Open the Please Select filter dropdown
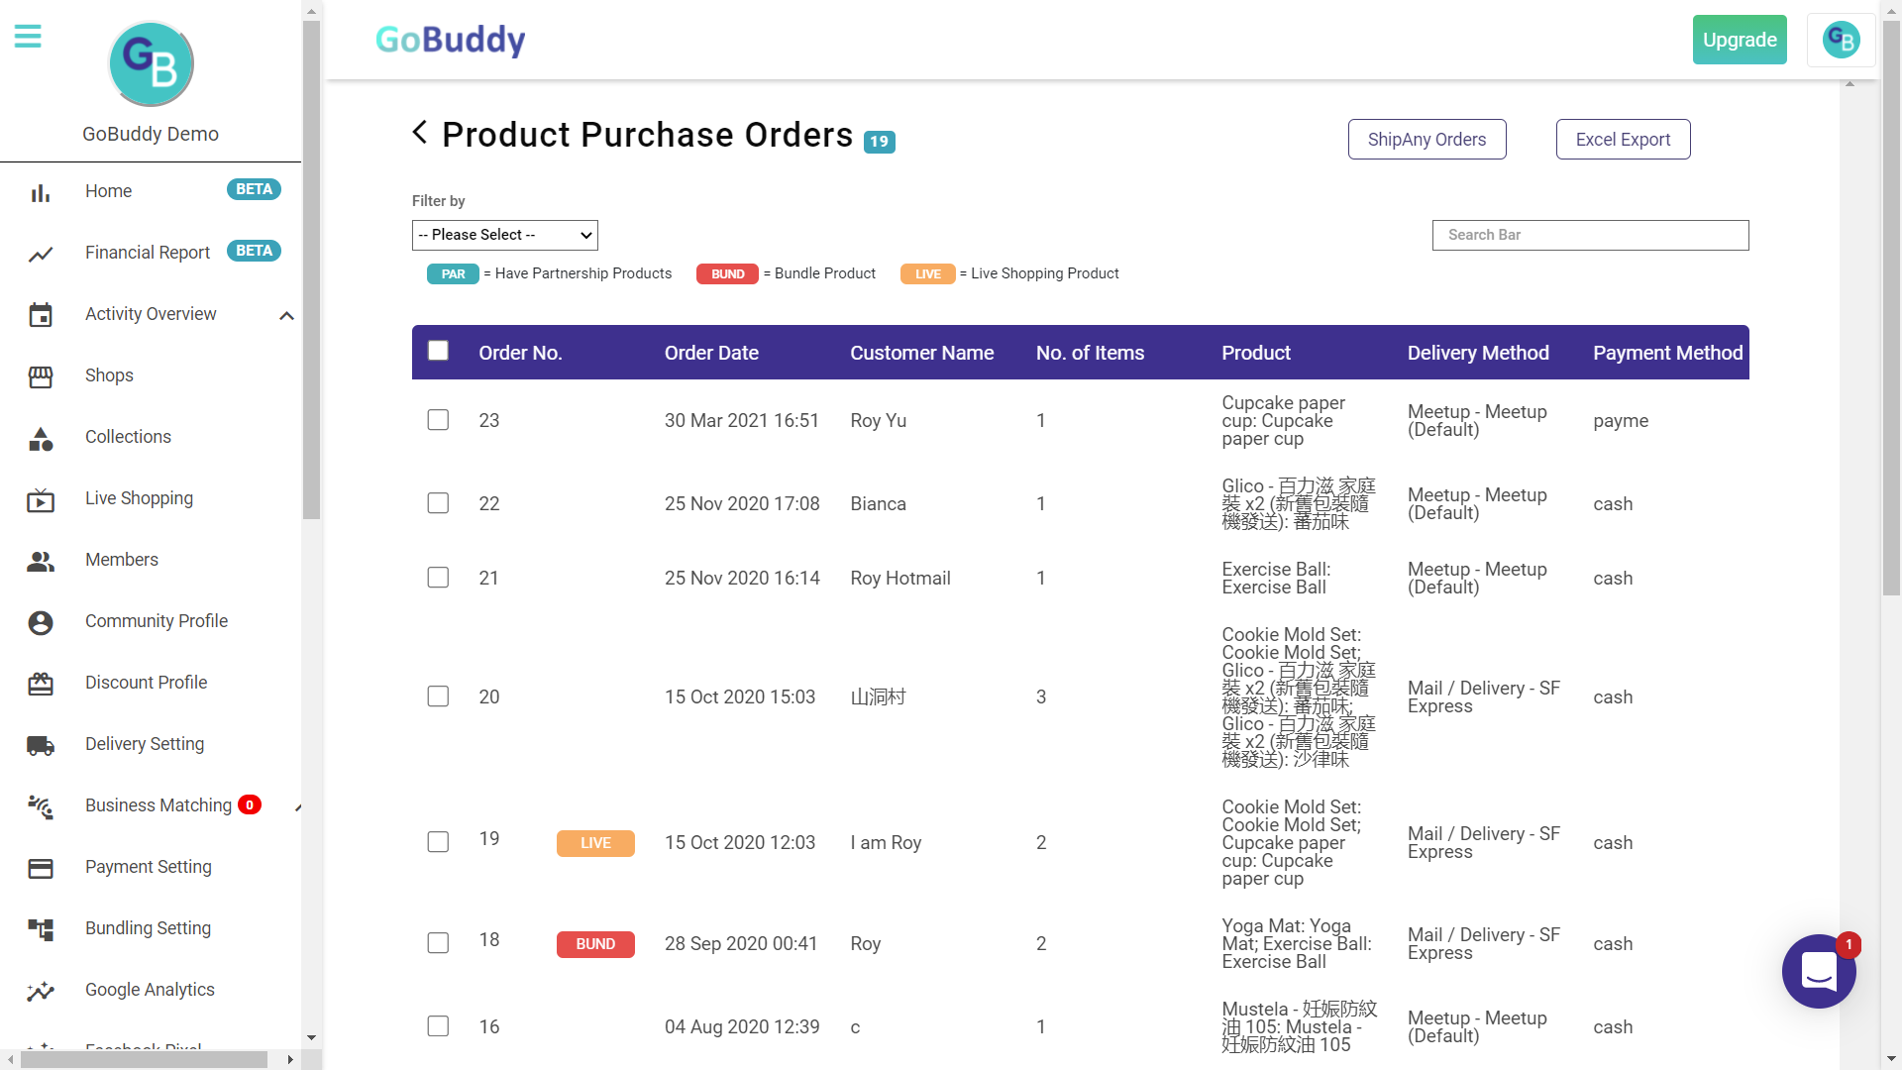The height and width of the screenshot is (1070, 1902). pyautogui.click(x=504, y=235)
